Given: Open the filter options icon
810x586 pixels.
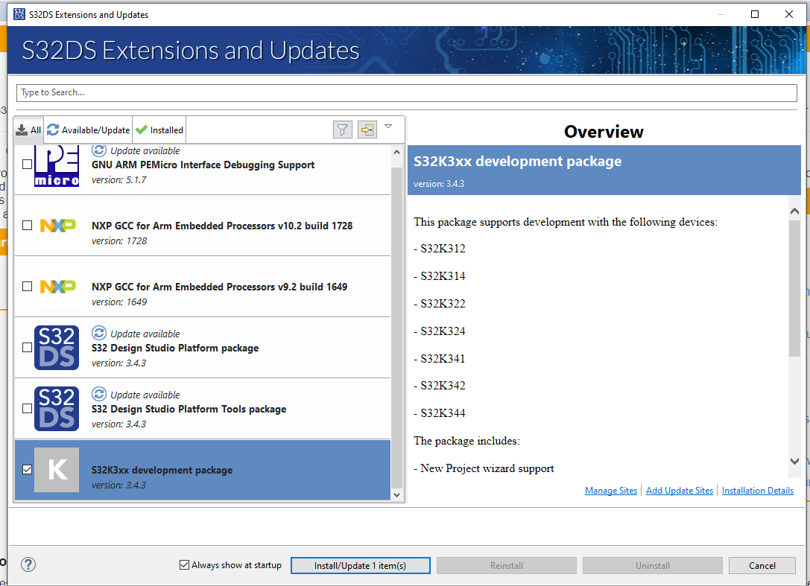Looking at the screenshot, I should [x=342, y=129].
